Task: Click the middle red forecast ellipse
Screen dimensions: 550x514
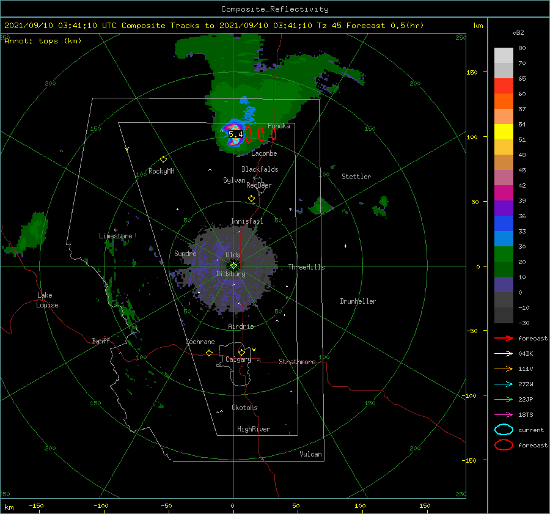Action: click(261, 134)
